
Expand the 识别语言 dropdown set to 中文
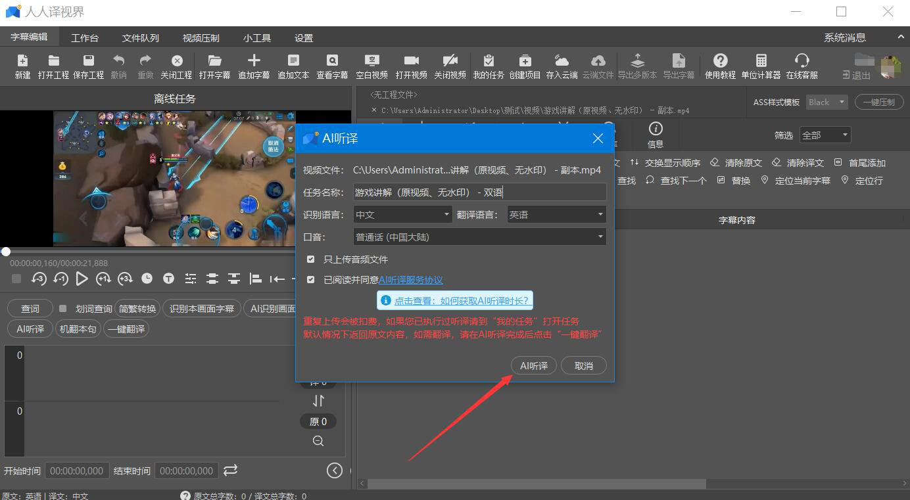(402, 215)
